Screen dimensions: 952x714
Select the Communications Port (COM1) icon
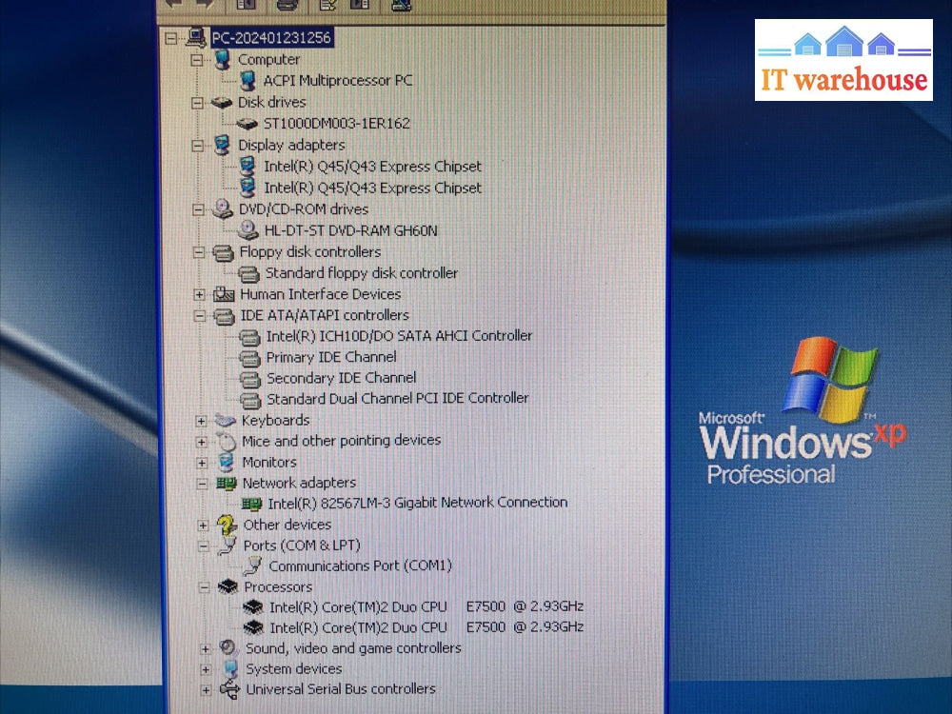(x=252, y=566)
